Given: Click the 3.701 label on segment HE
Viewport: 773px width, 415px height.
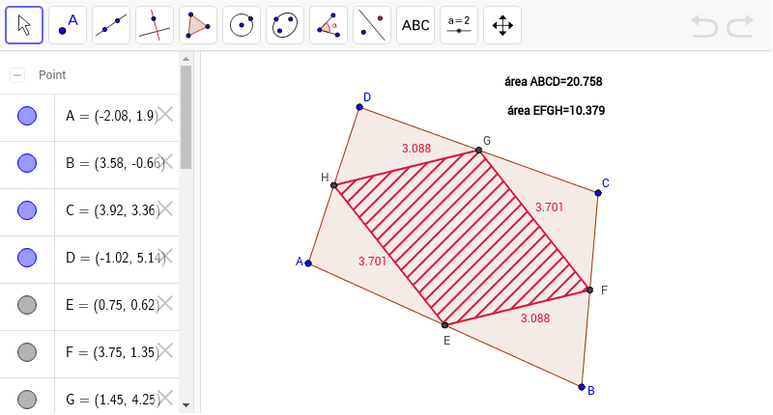Looking at the screenshot, I should pyautogui.click(x=372, y=262).
